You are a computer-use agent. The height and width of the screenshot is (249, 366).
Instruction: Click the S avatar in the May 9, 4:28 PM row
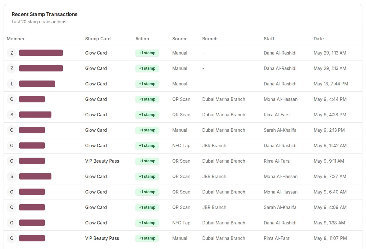pyautogui.click(x=12, y=114)
